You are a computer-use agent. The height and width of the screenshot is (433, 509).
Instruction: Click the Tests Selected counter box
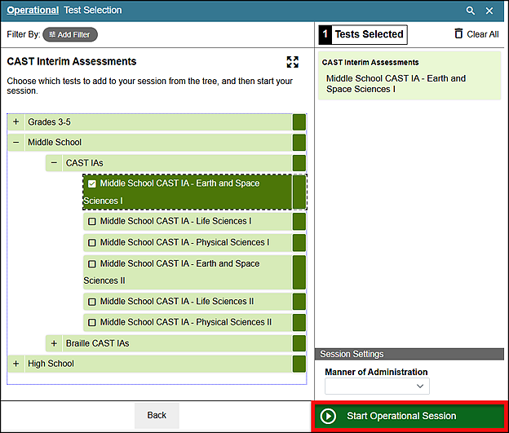pyautogui.click(x=363, y=34)
